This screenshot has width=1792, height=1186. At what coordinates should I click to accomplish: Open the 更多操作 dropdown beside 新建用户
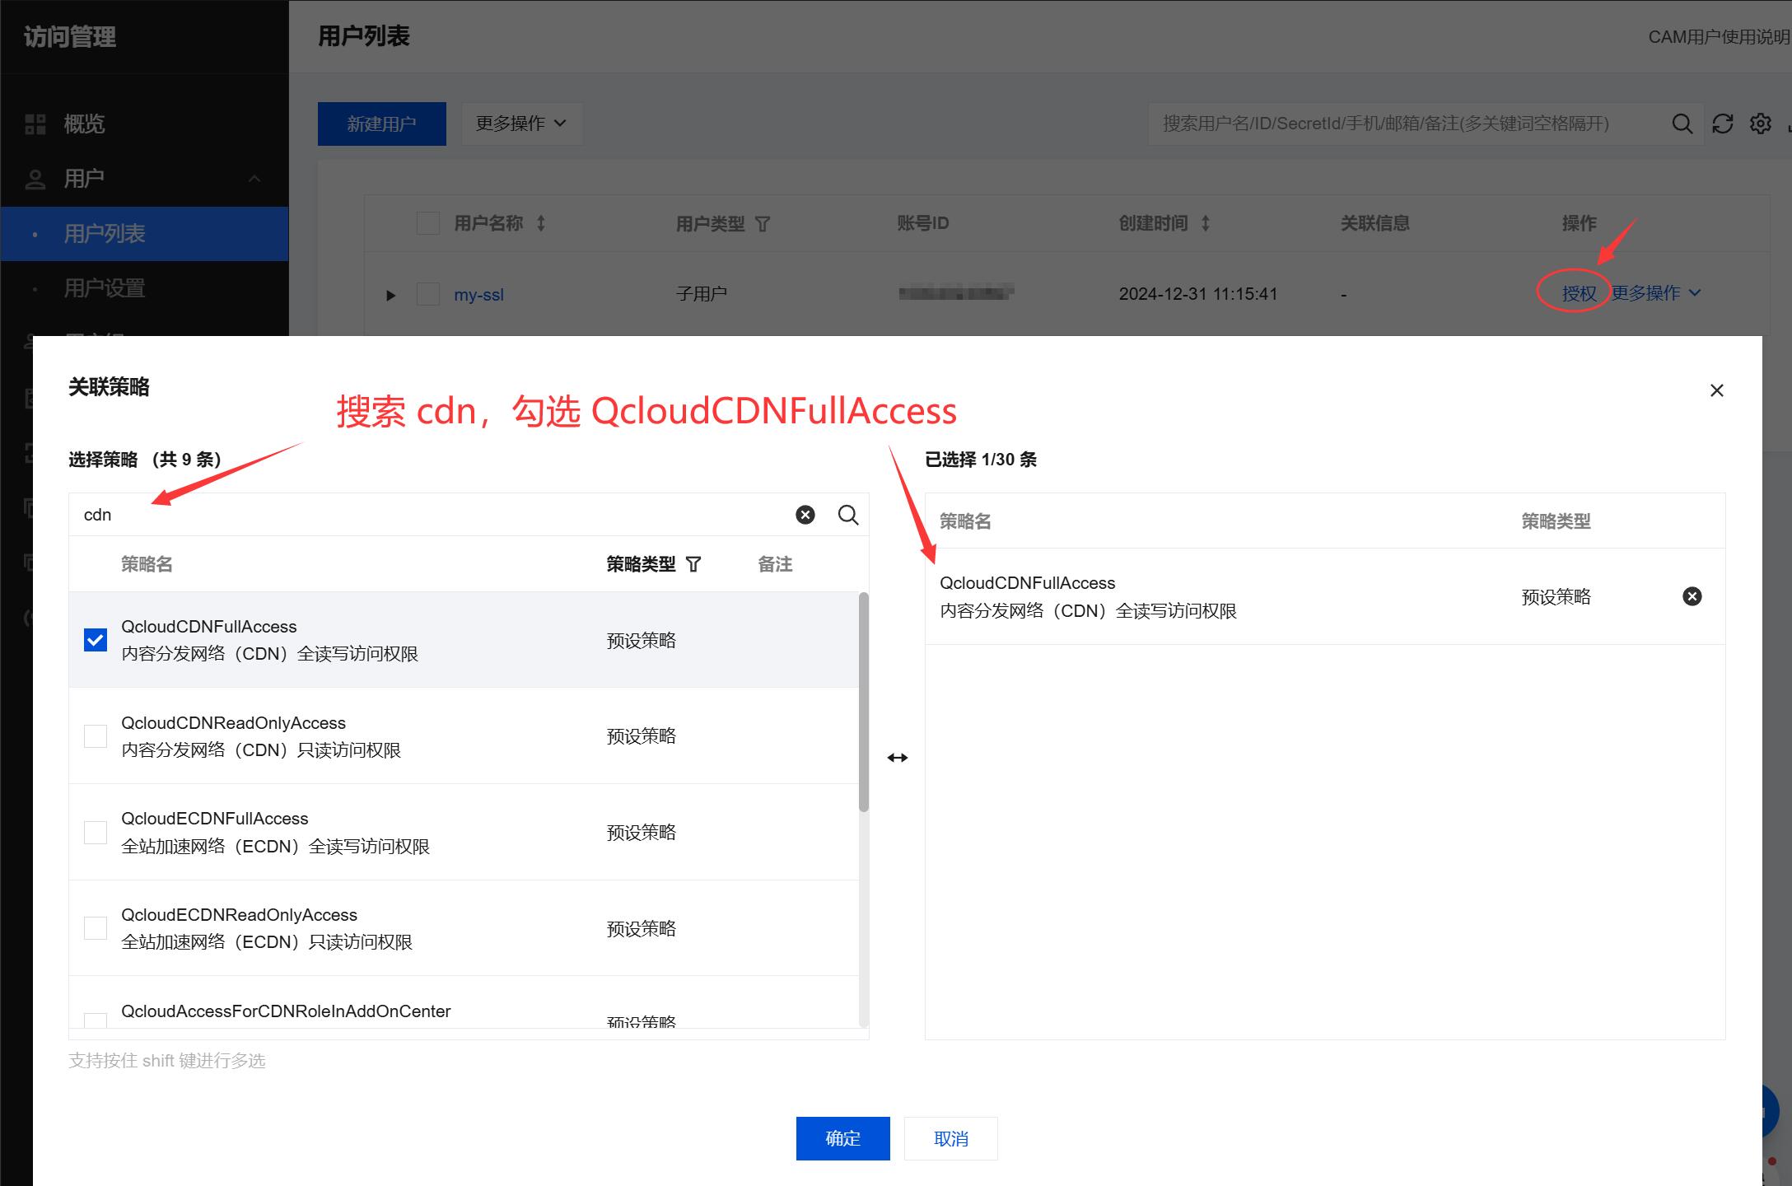(521, 124)
